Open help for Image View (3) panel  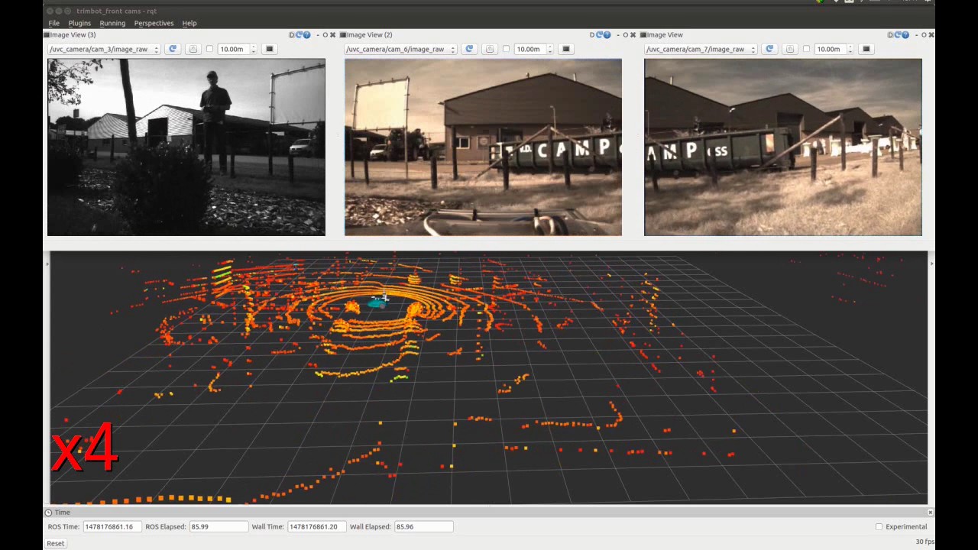(307, 34)
